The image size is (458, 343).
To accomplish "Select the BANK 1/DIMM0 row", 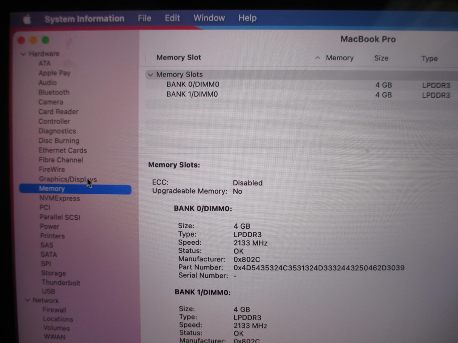I will click(x=302, y=95).
